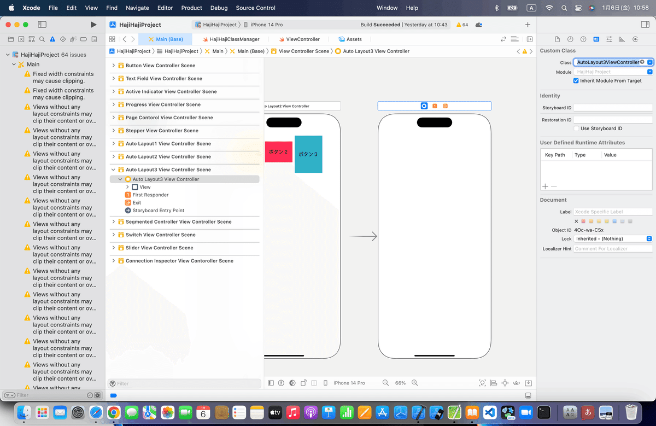Click Update Frames button in canvas bar
The width and height of the screenshot is (656, 426).
482,383
